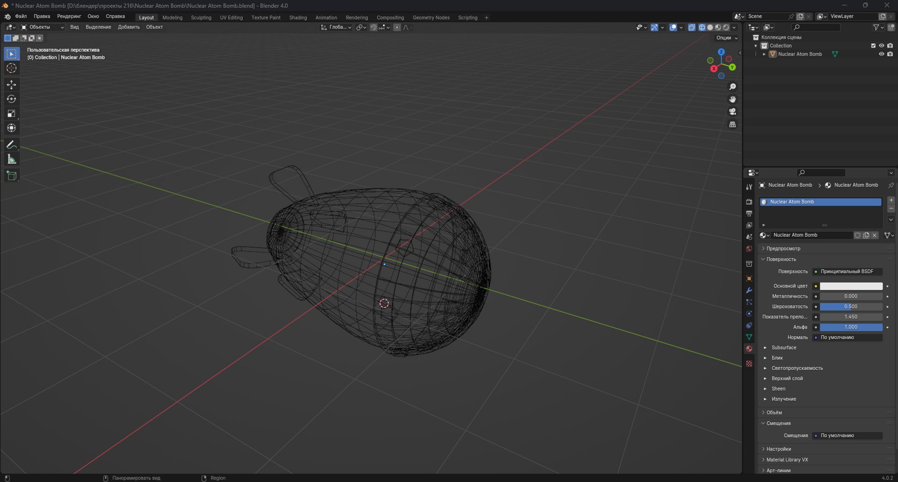Viewport: 898px width, 482px height.
Task: Switch to the Shading workspace tab
Action: (298, 18)
